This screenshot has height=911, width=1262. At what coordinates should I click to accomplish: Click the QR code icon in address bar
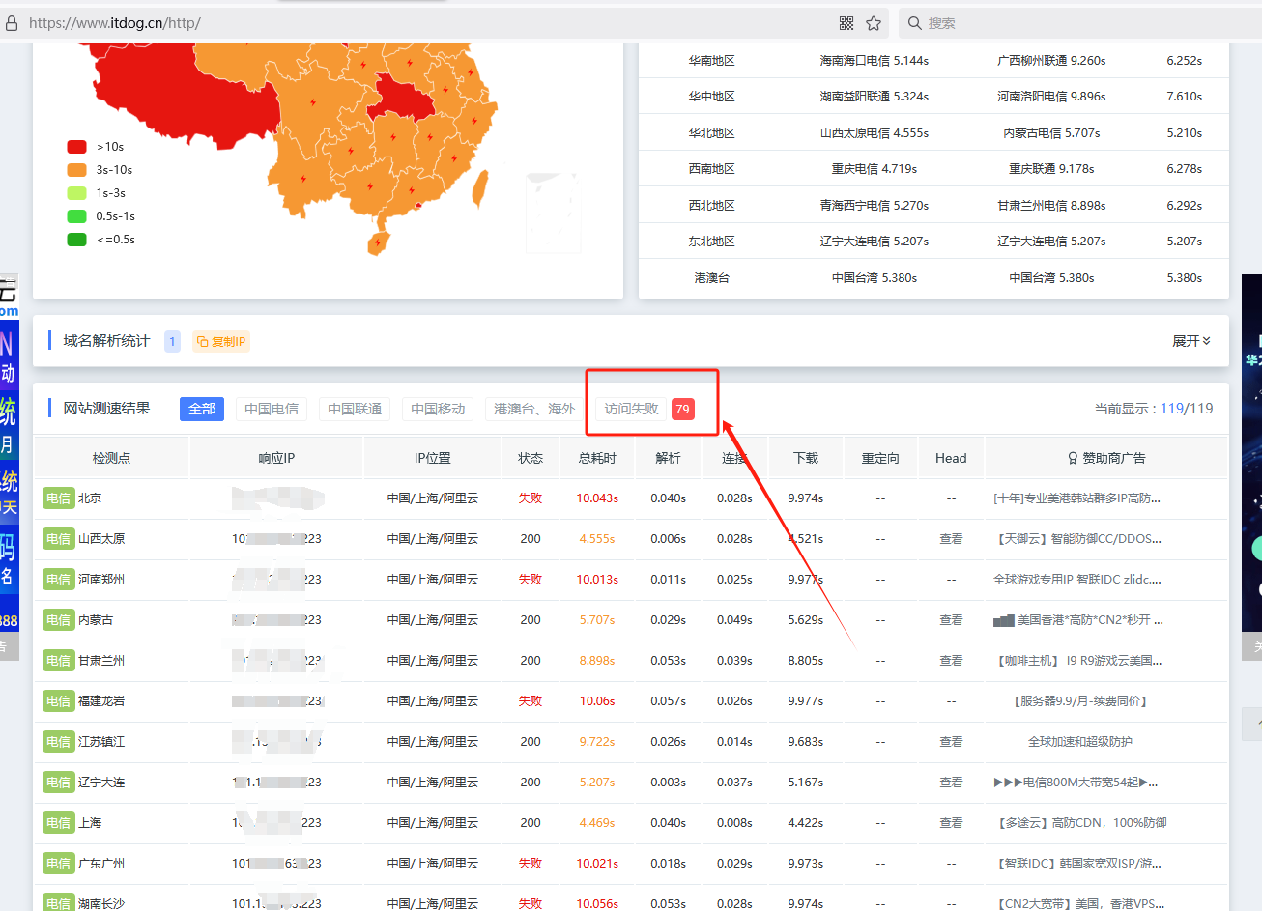point(846,23)
